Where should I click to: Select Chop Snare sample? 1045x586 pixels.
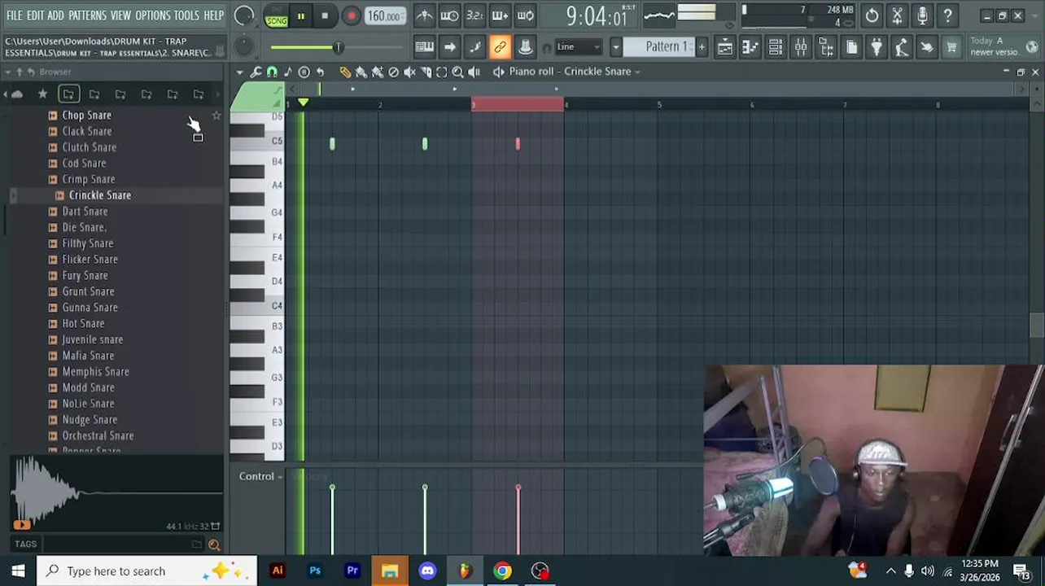pyautogui.click(x=87, y=116)
